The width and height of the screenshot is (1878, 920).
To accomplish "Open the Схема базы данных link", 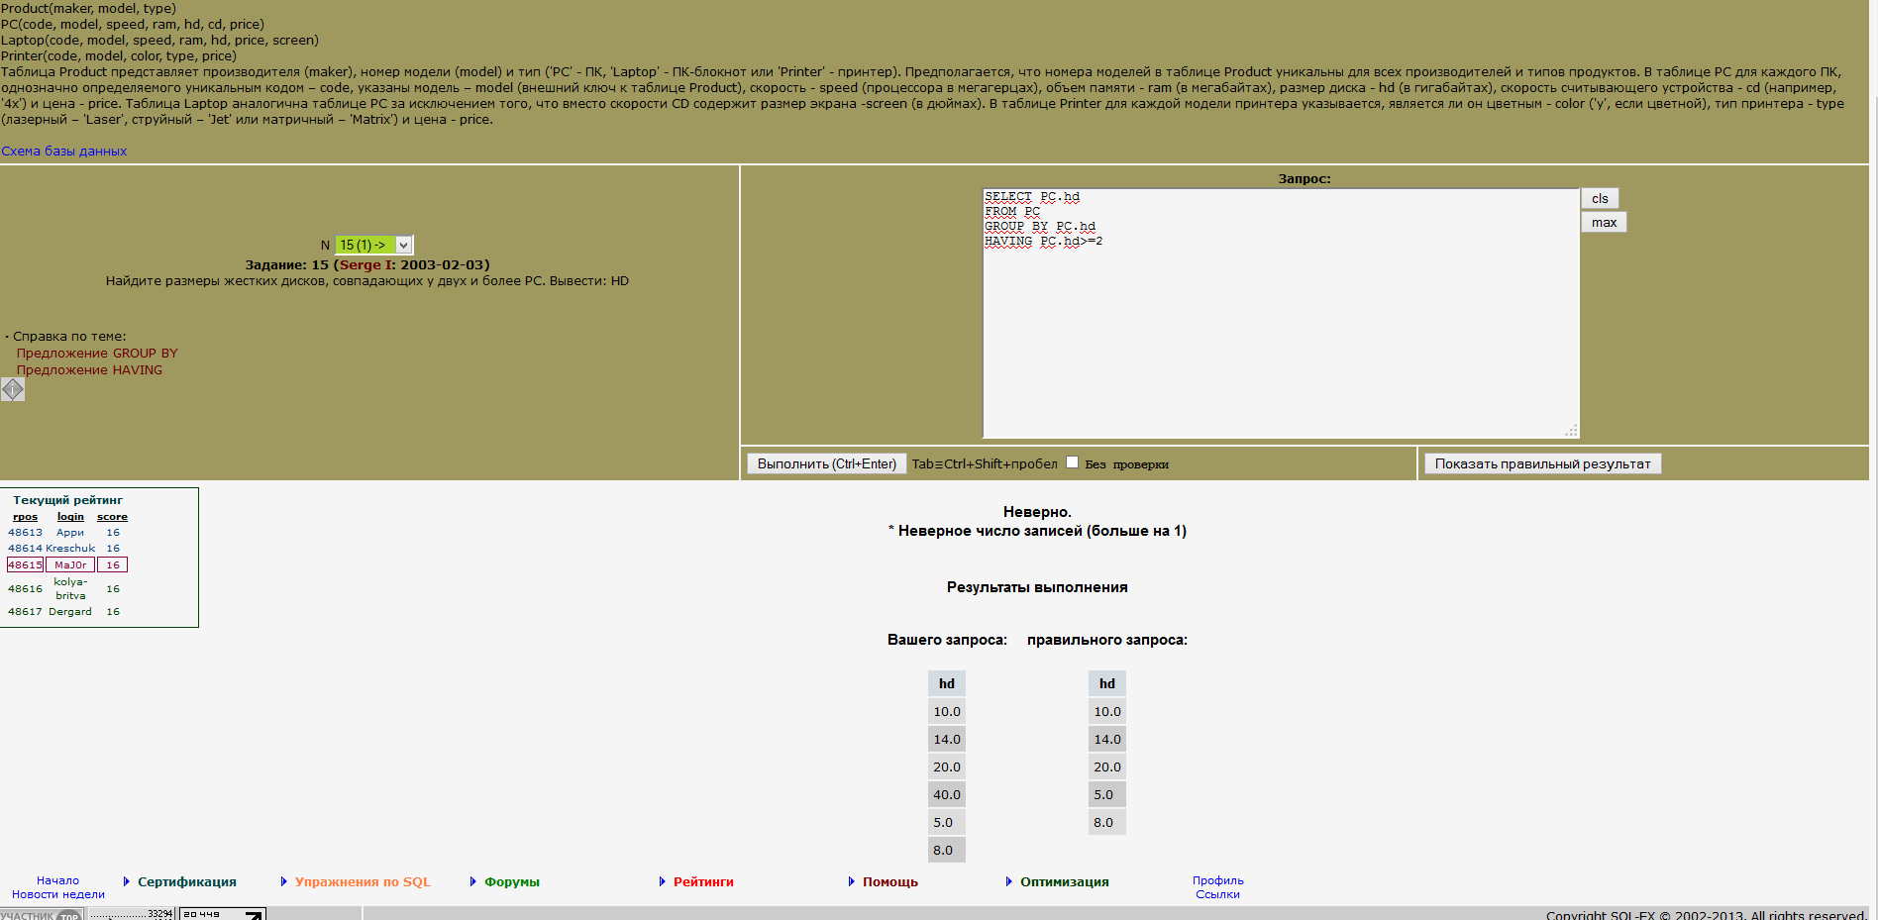I will pyautogui.click(x=64, y=151).
